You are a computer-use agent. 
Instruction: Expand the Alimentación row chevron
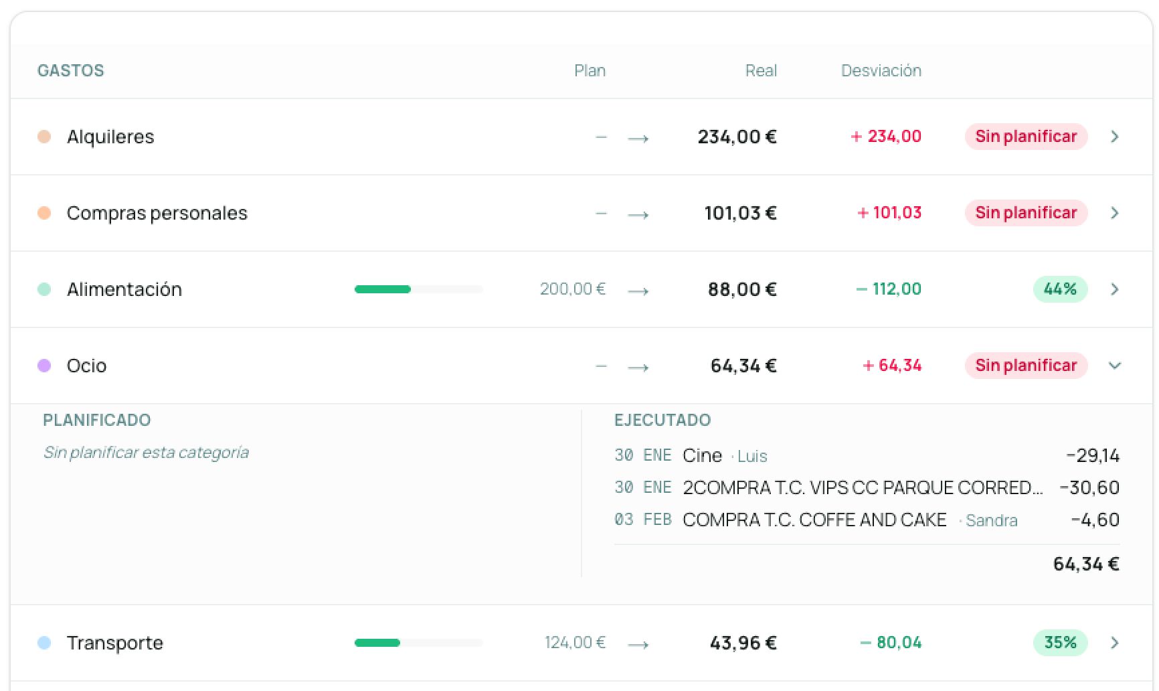(x=1114, y=289)
